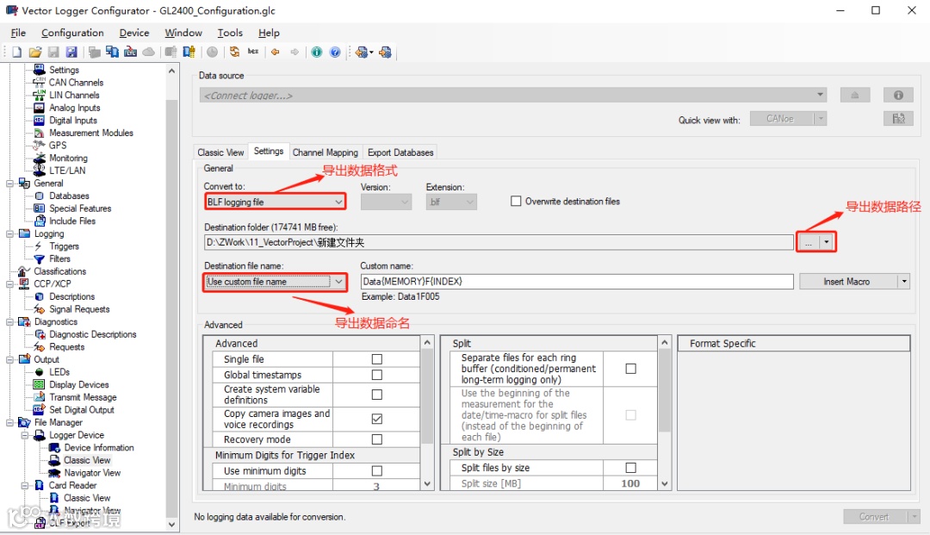This screenshot has width=930, height=535.
Task: Open the destination folder browse dropdown arrow
Action: click(826, 242)
